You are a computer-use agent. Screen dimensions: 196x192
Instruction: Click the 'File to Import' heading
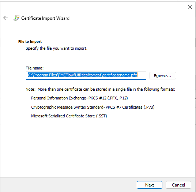[30, 41]
